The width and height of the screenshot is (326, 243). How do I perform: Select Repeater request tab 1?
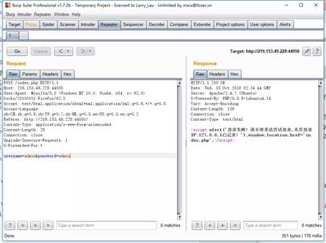click(x=12, y=36)
